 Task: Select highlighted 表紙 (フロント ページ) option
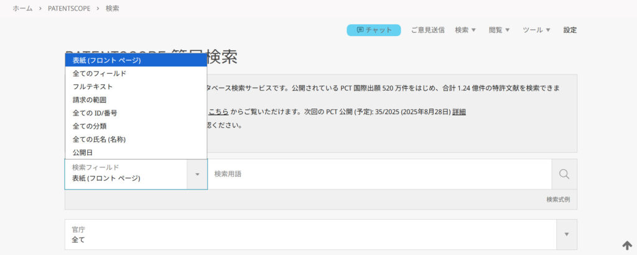(106, 60)
